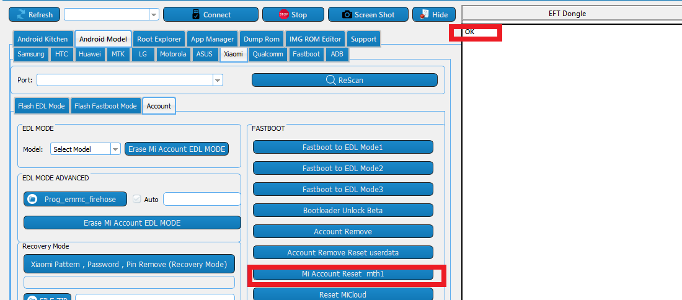The image size is (682, 300).
Task: Open the App Manager tab
Action: click(213, 39)
